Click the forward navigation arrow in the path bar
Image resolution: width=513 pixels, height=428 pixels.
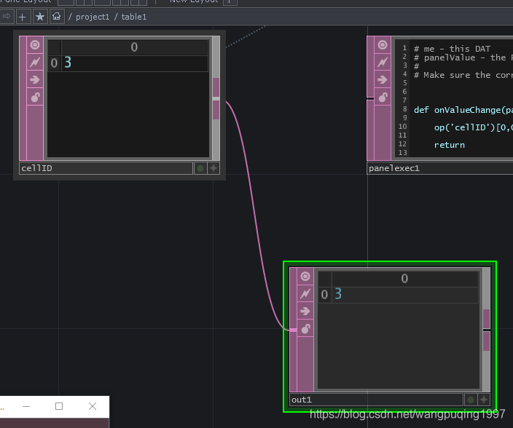click(x=7, y=16)
